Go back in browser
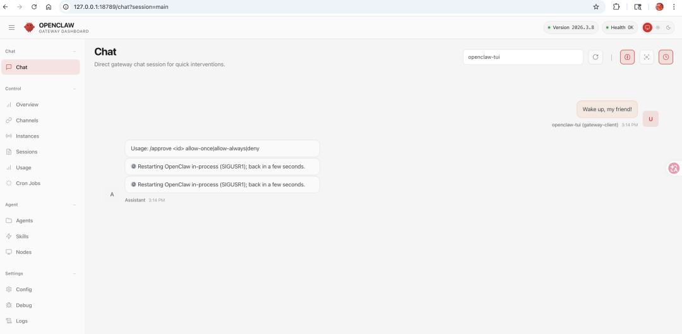This screenshot has height=334, width=682. pyautogui.click(x=5, y=7)
